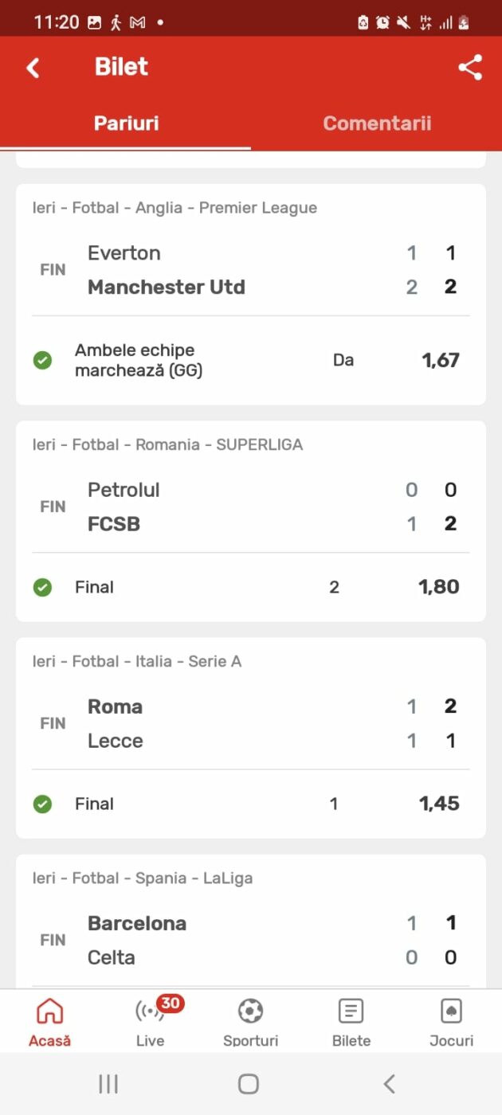The height and width of the screenshot is (1115, 502).
Task: Tap the green check next to the GG bet
Action: [42, 361]
